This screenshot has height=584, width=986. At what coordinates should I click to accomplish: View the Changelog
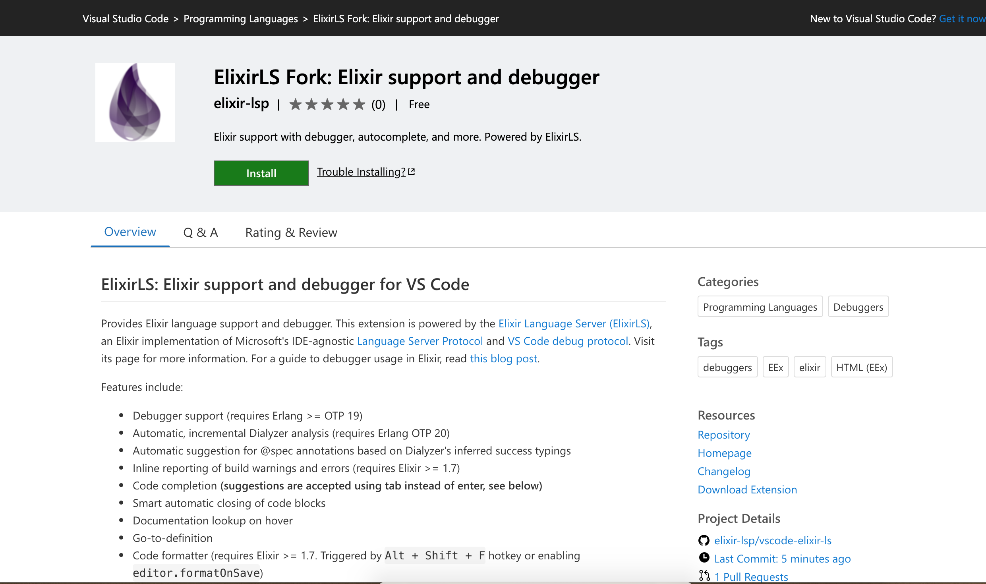pyautogui.click(x=724, y=471)
